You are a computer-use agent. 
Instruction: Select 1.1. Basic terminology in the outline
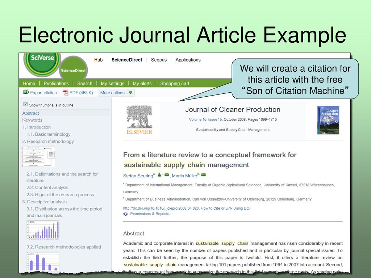(49, 134)
